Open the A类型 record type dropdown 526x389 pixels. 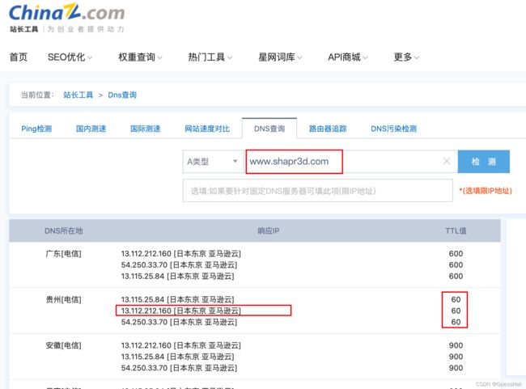213,162
